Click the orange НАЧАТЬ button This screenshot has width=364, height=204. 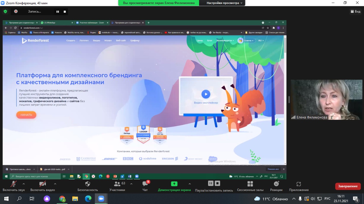click(x=26, y=115)
